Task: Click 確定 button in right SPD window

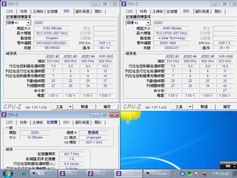Action: [x=226, y=107]
